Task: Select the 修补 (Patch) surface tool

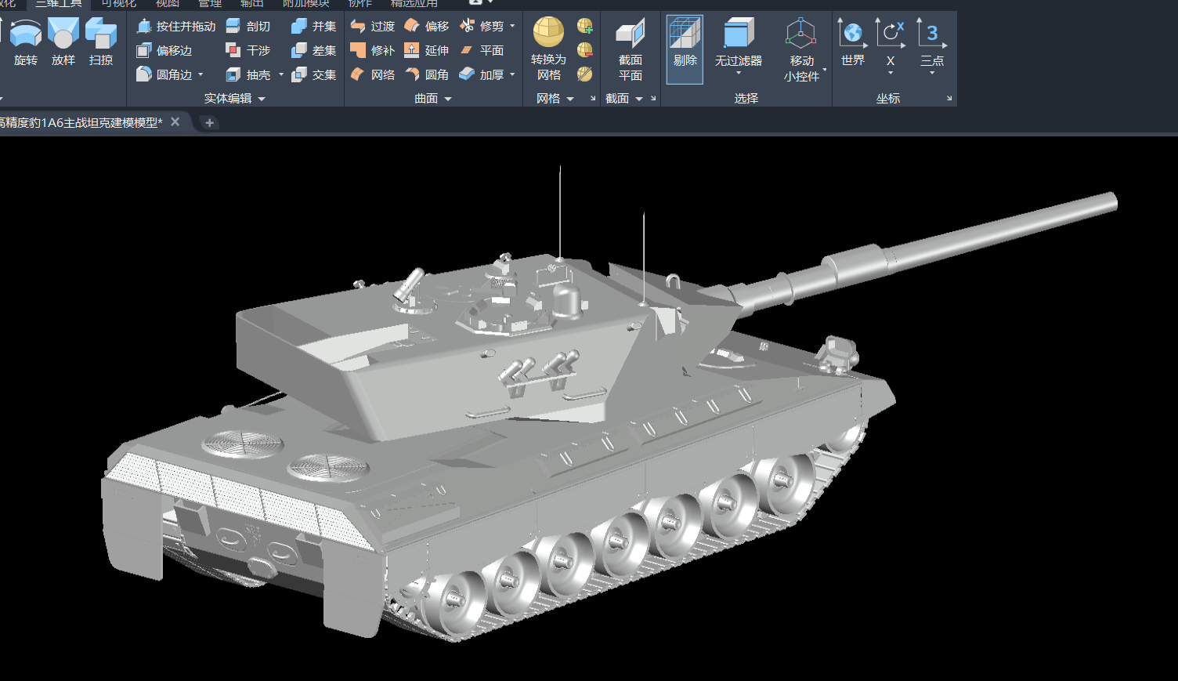Action: (x=372, y=50)
